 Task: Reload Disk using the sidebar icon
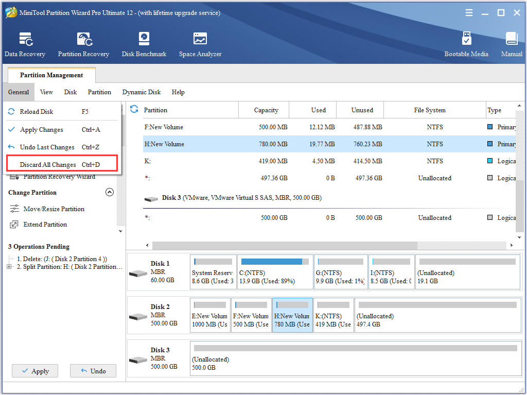click(x=10, y=112)
